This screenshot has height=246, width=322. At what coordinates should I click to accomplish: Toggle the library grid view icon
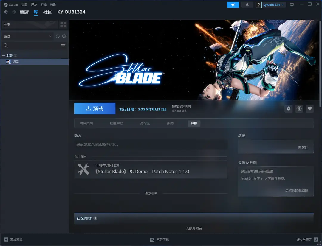[63, 25]
